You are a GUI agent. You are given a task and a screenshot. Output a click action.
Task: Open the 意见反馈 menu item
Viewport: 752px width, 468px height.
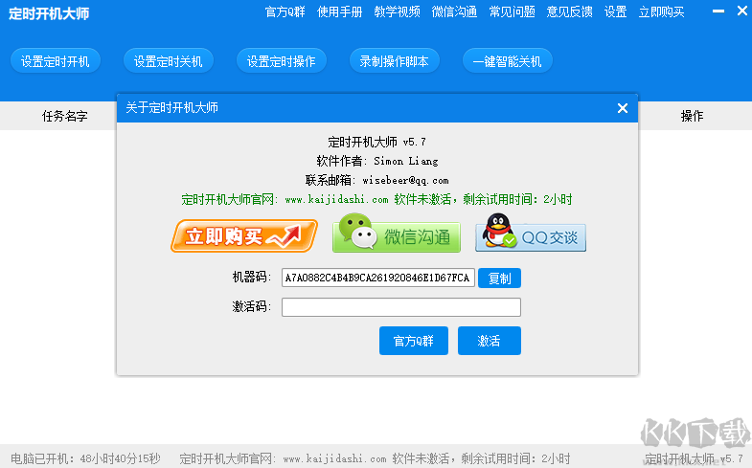(x=569, y=12)
